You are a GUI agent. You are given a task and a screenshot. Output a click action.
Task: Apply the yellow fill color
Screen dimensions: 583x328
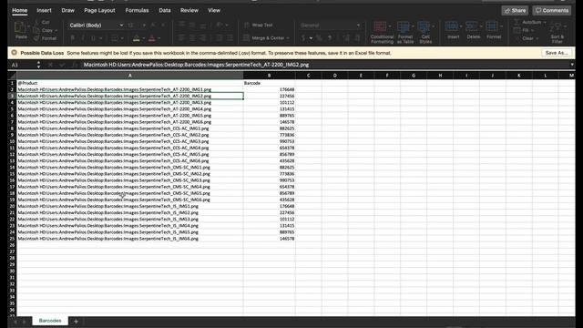[x=137, y=38]
